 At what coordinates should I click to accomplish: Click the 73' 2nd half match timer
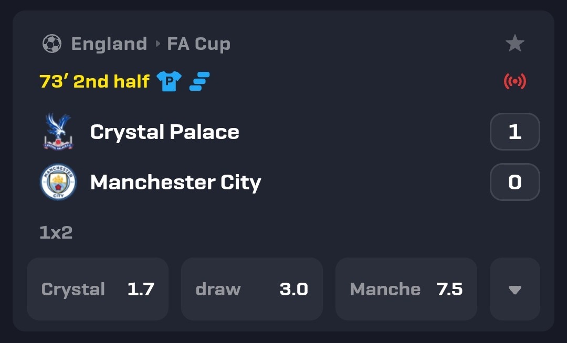tap(94, 81)
